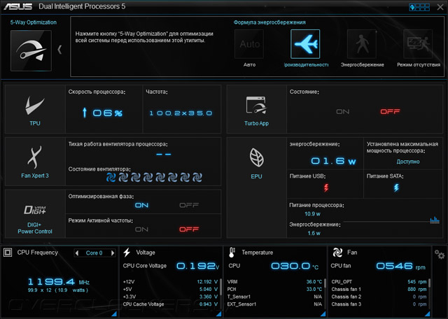Image resolution: width=448 pixels, height=319 pixels.
Task: Close the Dual Intelligent Processors window
Action: 440,7
